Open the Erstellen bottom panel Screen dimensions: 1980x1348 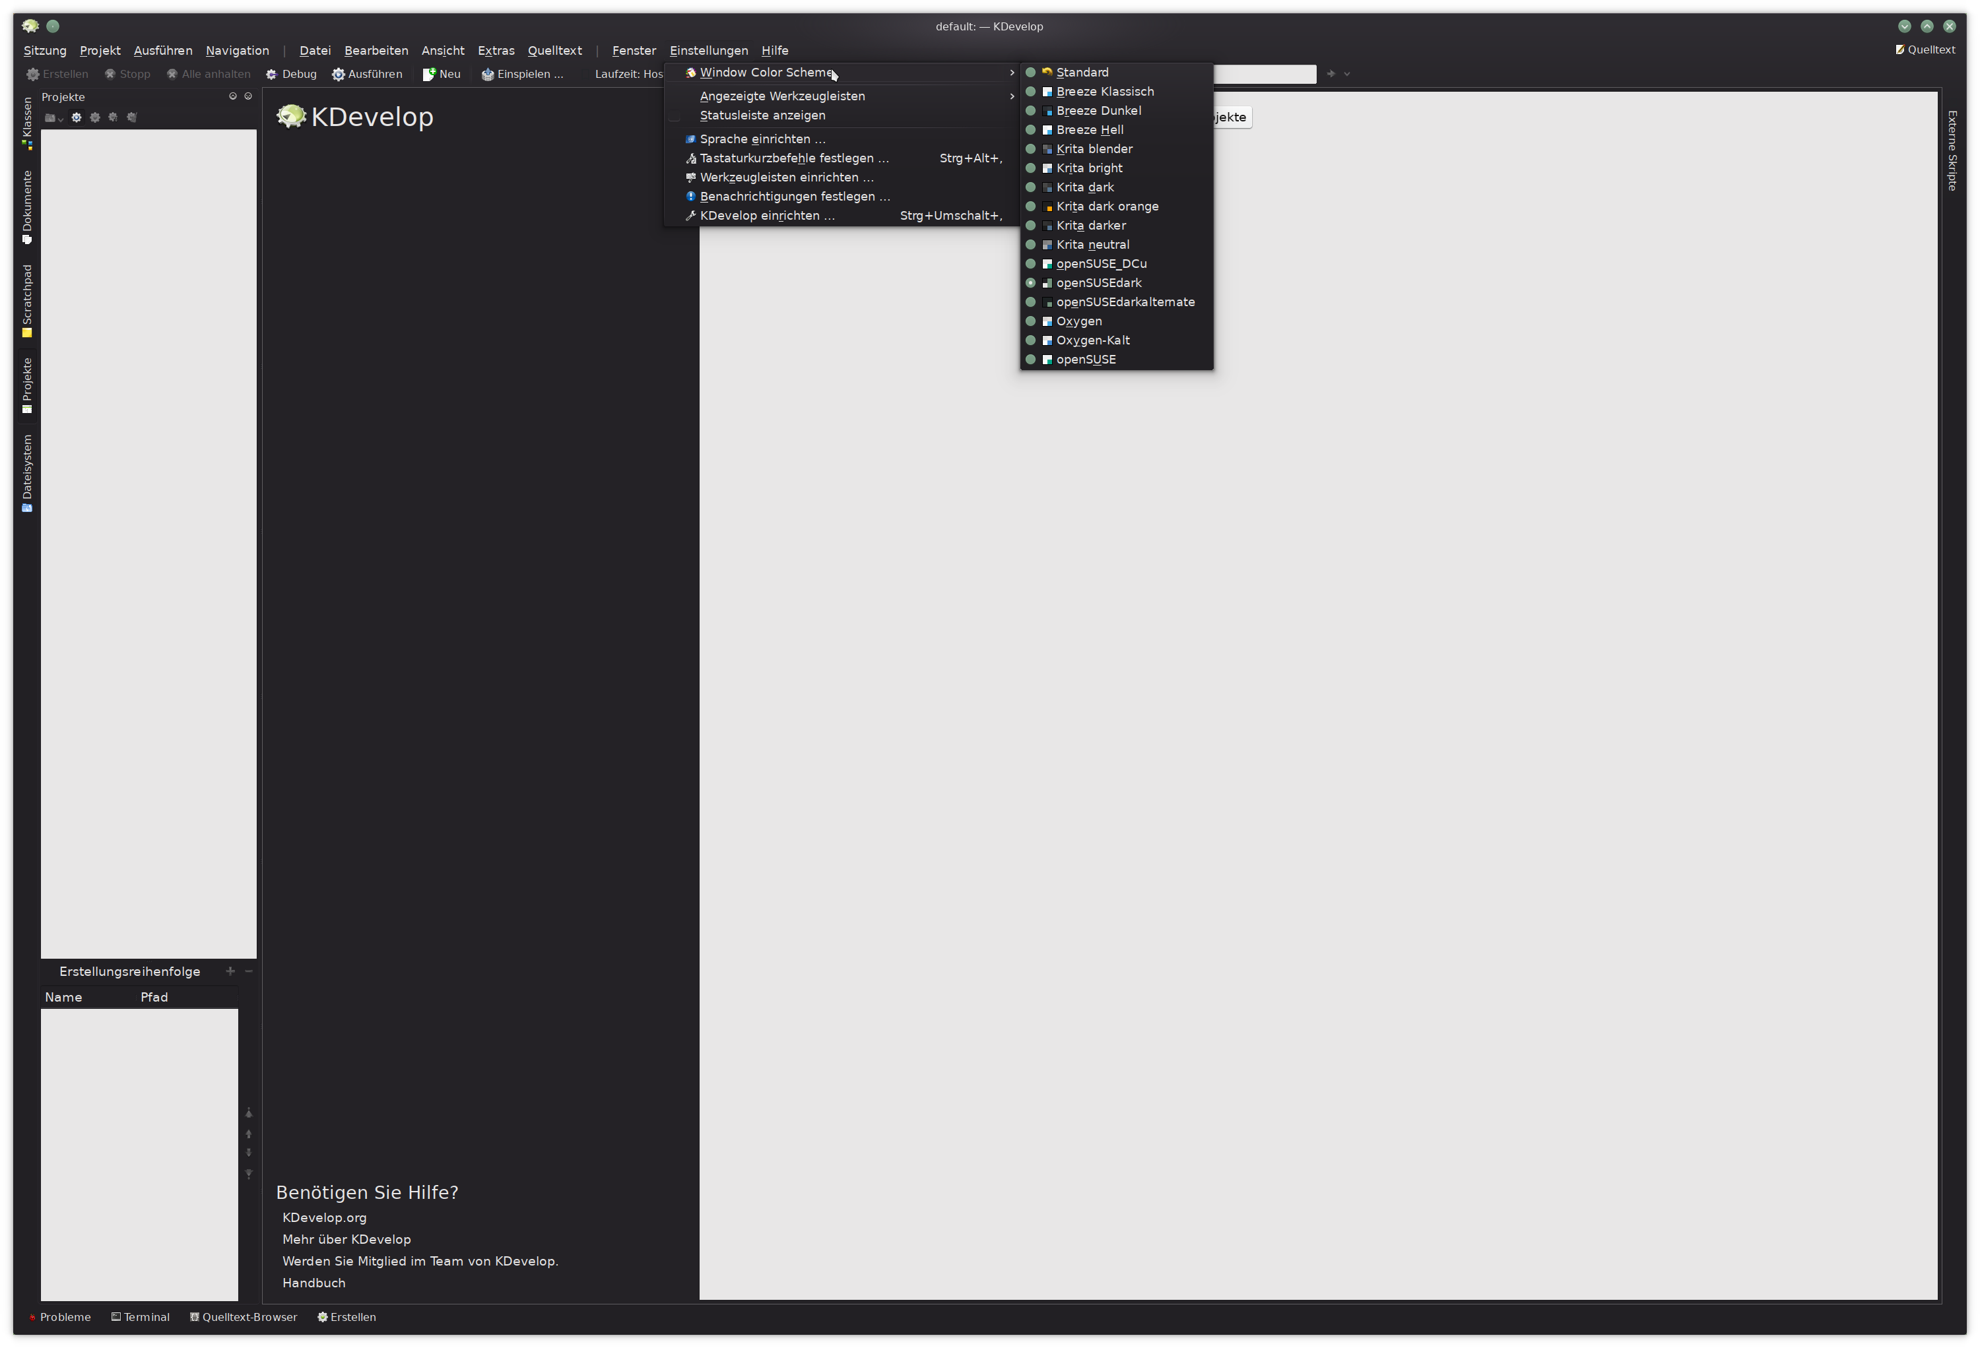346,1318
